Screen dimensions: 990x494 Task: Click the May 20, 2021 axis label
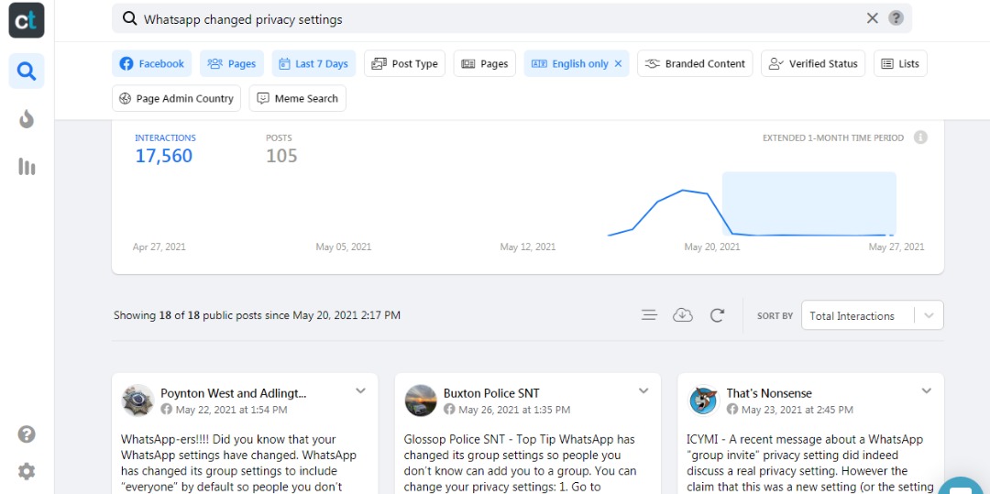coord(712,247)
